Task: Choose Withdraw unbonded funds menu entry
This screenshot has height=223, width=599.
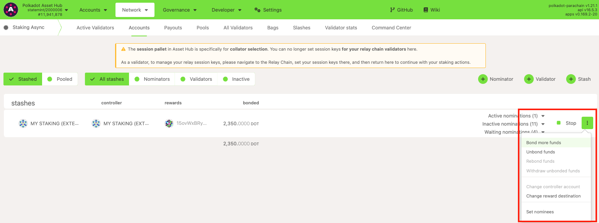Action: [556, 171]
